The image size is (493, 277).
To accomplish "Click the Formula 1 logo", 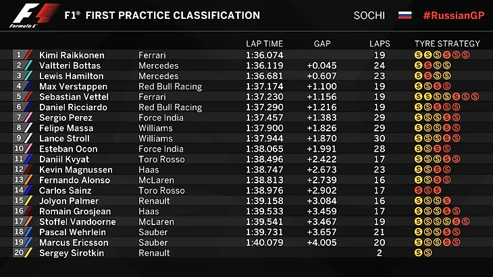I will coord(29,16).
